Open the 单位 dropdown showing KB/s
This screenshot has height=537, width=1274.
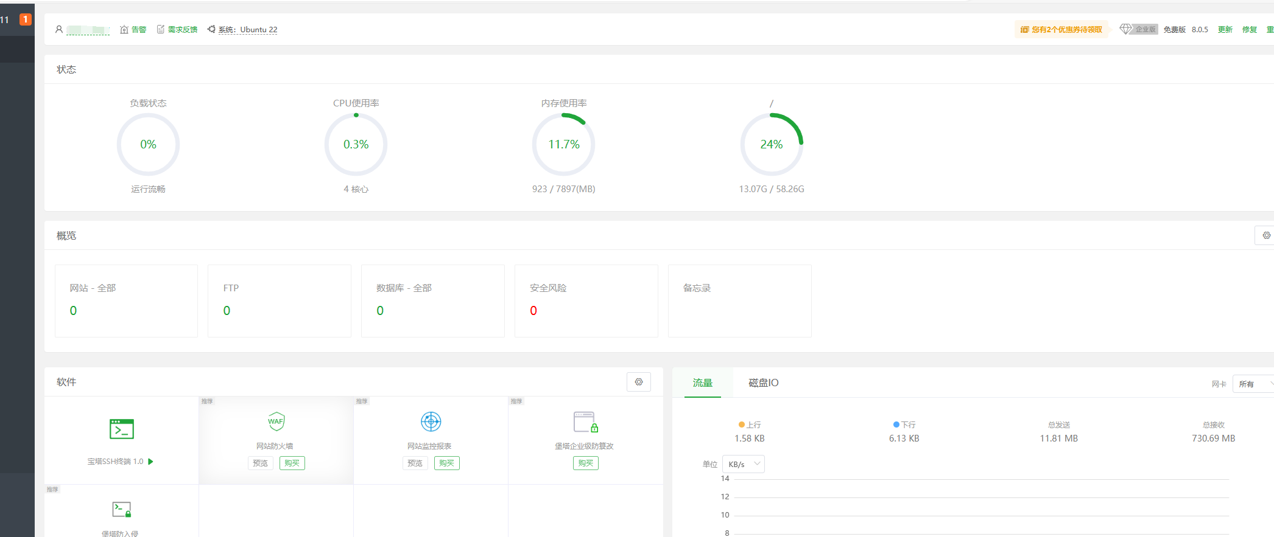(744, 464)
